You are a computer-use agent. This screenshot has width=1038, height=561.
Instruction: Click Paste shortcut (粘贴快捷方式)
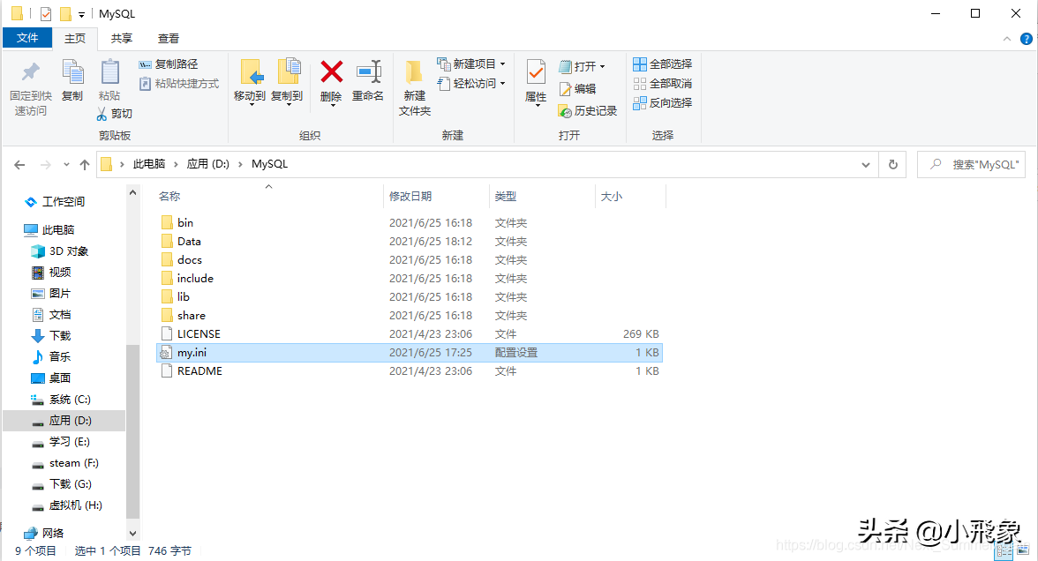(x=178, y=83)
